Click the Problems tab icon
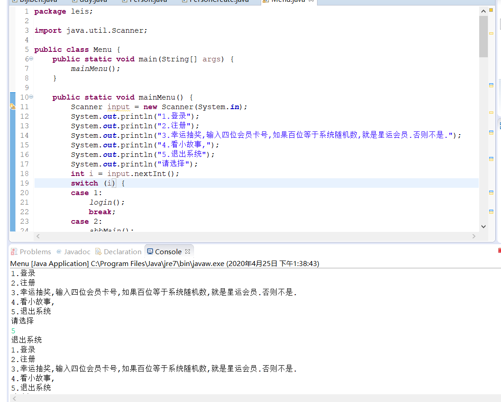501x402 pixels. click(x=14, y=251)
